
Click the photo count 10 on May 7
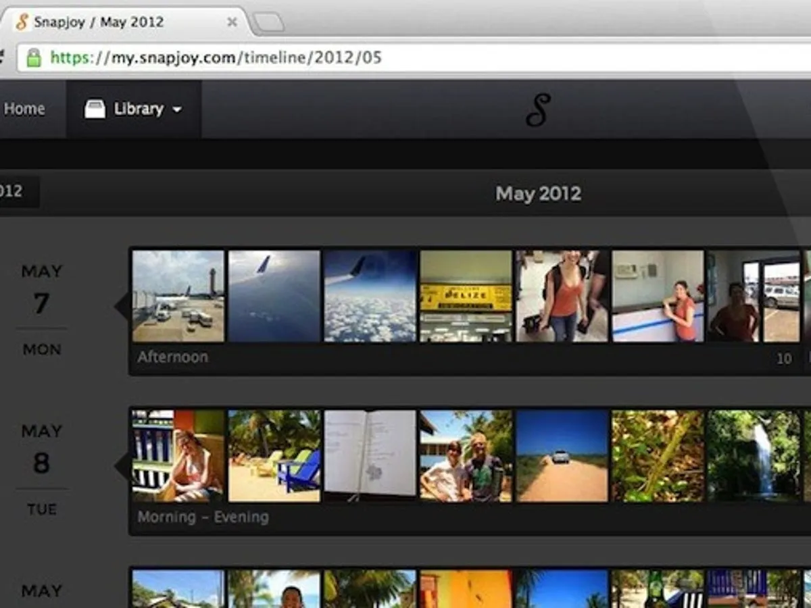784,359
